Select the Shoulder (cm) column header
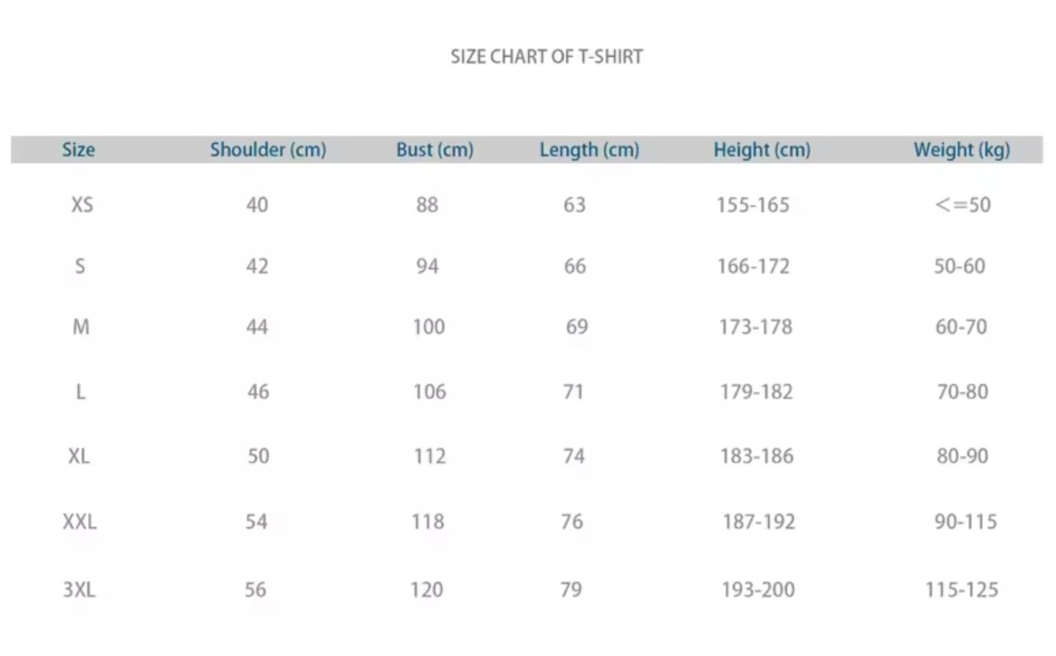This screenshot has width=1056, height=656. 268,150
